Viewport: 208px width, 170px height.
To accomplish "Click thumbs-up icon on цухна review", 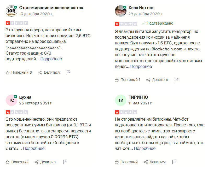I will pyautogui.click(x=8, y=162).
